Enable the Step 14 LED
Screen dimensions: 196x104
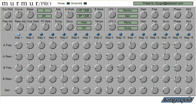pos(166,34)
